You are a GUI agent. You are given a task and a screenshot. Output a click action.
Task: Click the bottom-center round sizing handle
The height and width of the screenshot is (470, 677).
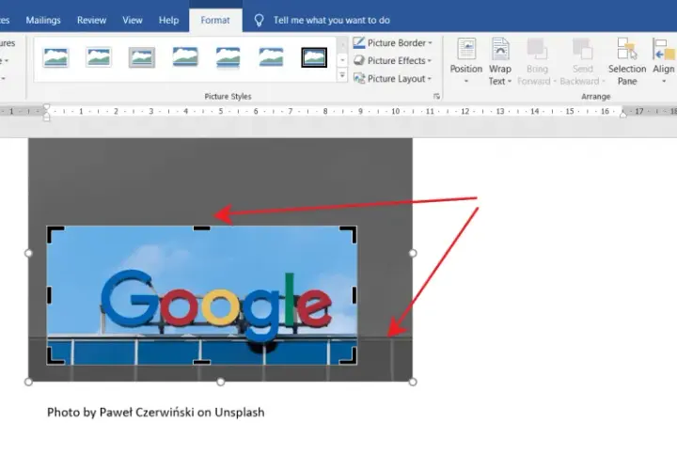pyautogui.click(x=221, y=382)
